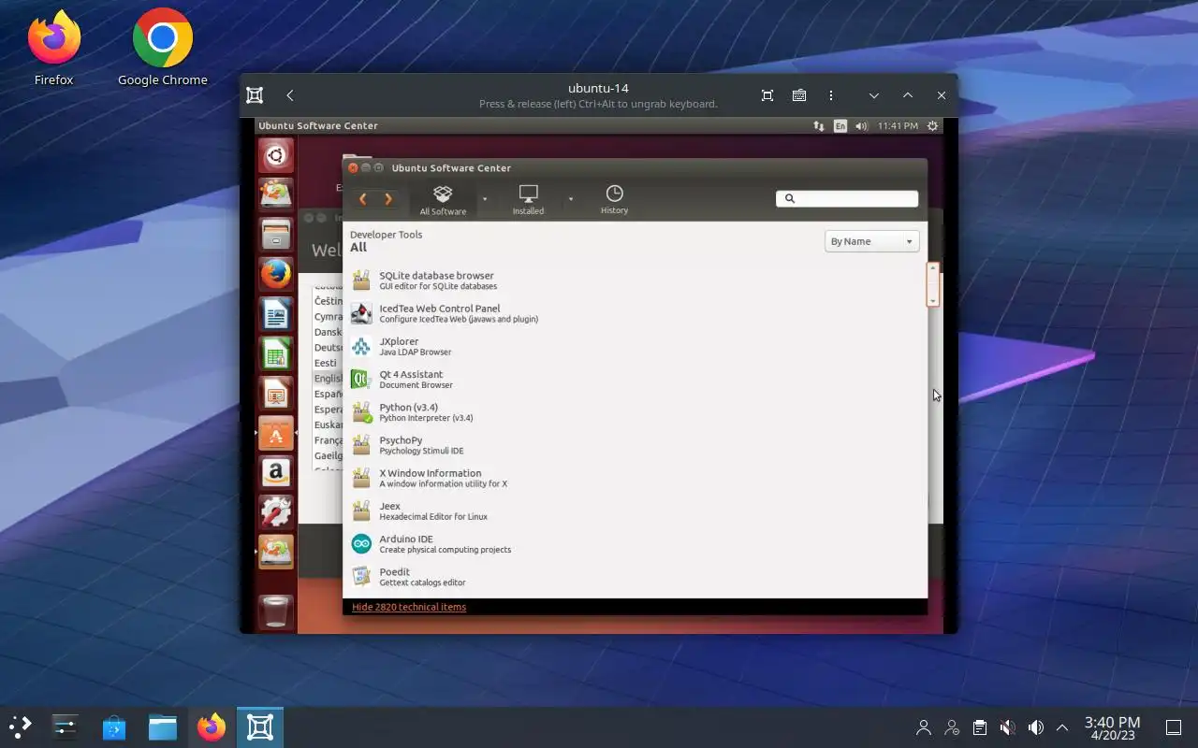Open LibreOffice Calc in the launcher

(275, 353)
